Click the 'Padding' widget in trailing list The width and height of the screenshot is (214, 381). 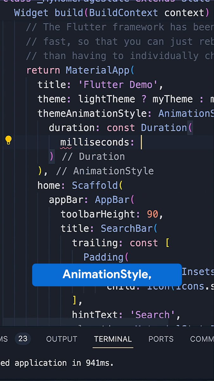(x=104, y=257)
